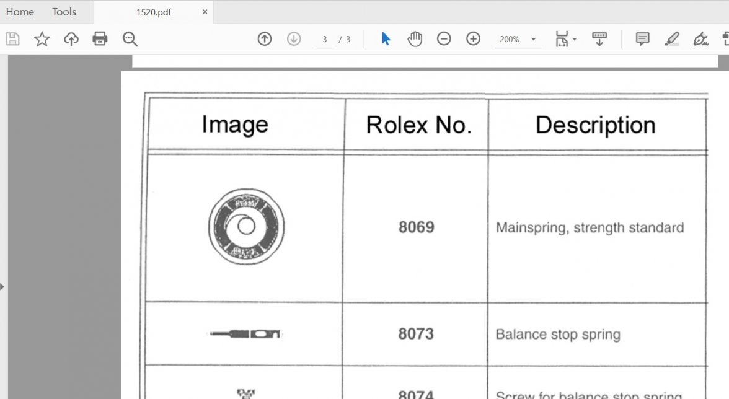Expand the page fit options arrow
The width and height of the screenshot is (729, 399).
(x=575, y=40)
